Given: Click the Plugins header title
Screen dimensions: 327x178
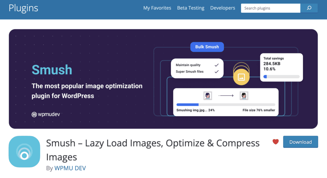Looking at the screenshot, I should [x=23, y=8].
